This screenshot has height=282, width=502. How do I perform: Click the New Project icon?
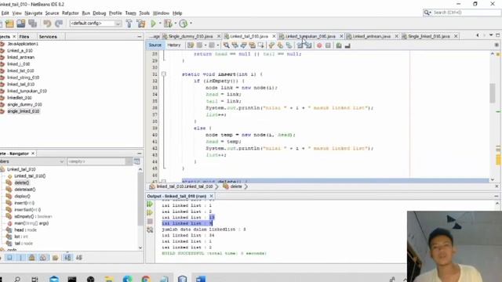coord(9,23)
